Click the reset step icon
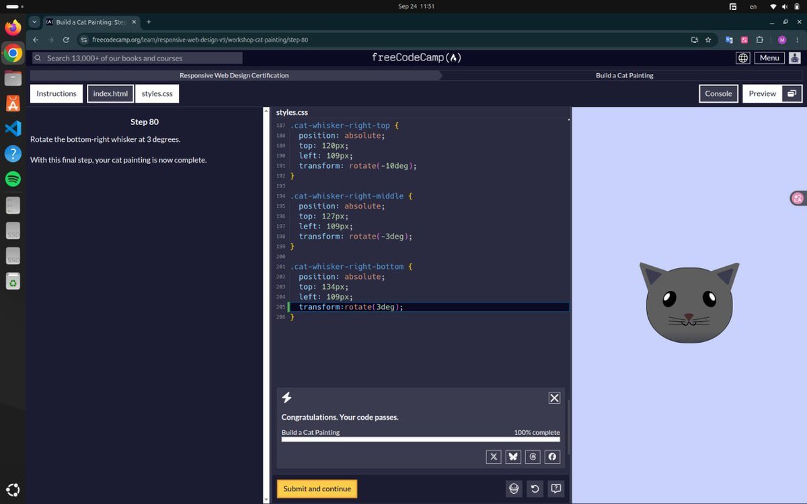807x504 pixels. 535,489
